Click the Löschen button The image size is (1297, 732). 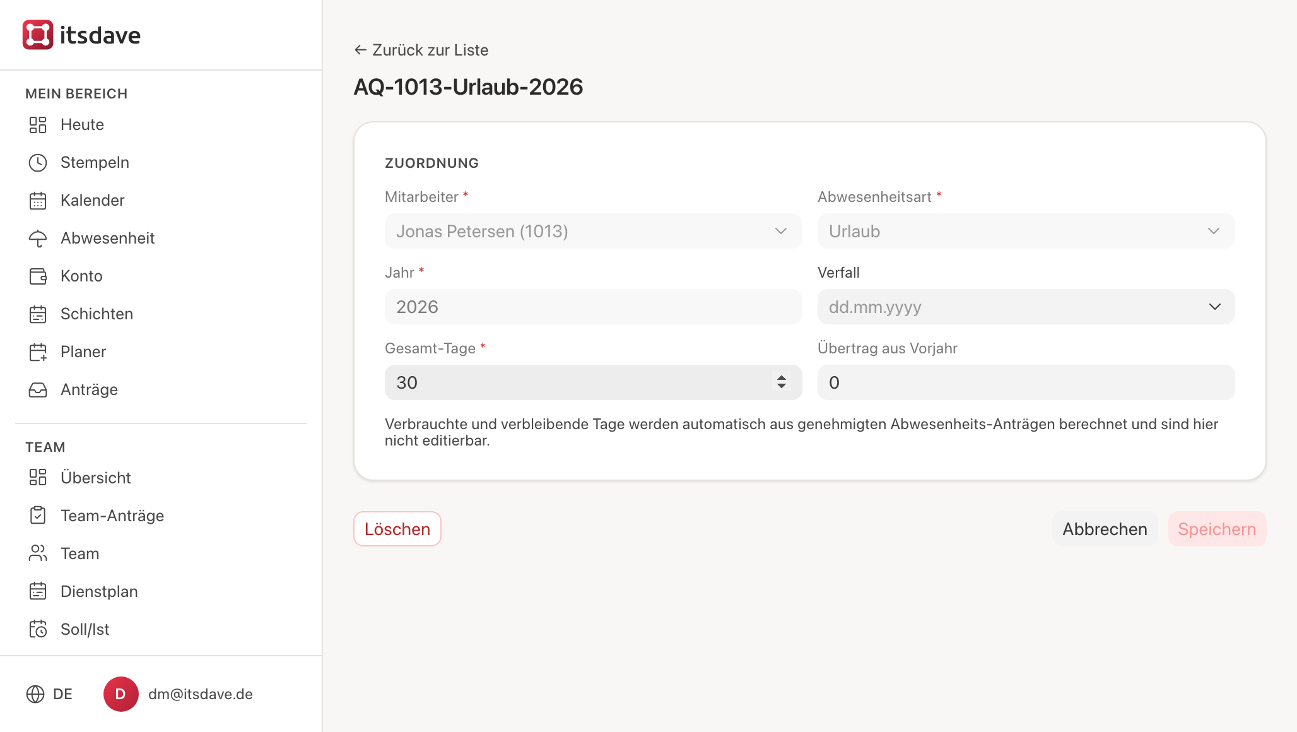397,529
